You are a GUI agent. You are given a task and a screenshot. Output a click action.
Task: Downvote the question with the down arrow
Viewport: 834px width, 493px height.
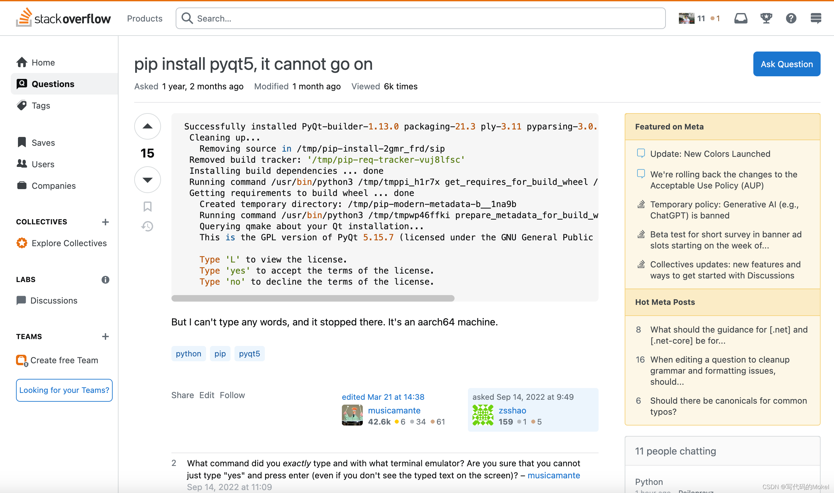(x=147, y=180)
